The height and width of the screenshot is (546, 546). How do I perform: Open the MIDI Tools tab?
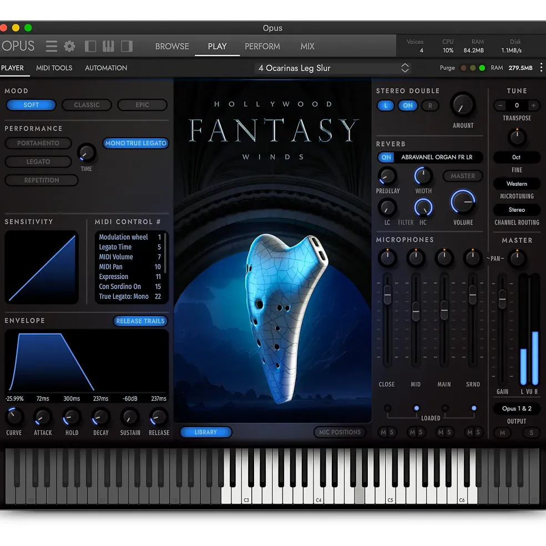coord(54,68)
